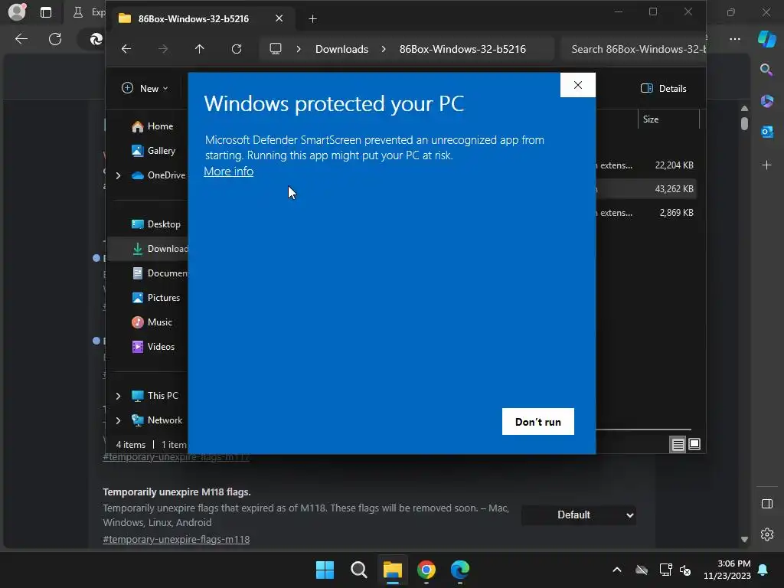784x588 pixels.
Task: Click the Size column header
Action: (x=668, y=119)
